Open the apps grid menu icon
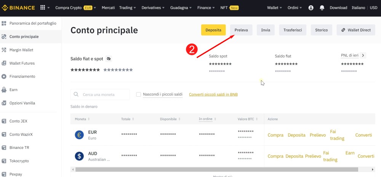 43,8
